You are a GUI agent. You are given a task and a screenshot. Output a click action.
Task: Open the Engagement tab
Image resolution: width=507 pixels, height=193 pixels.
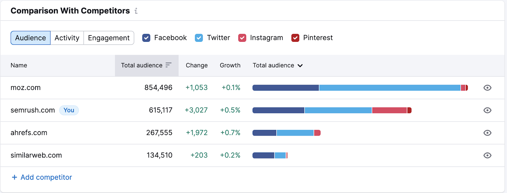(109, 38)
